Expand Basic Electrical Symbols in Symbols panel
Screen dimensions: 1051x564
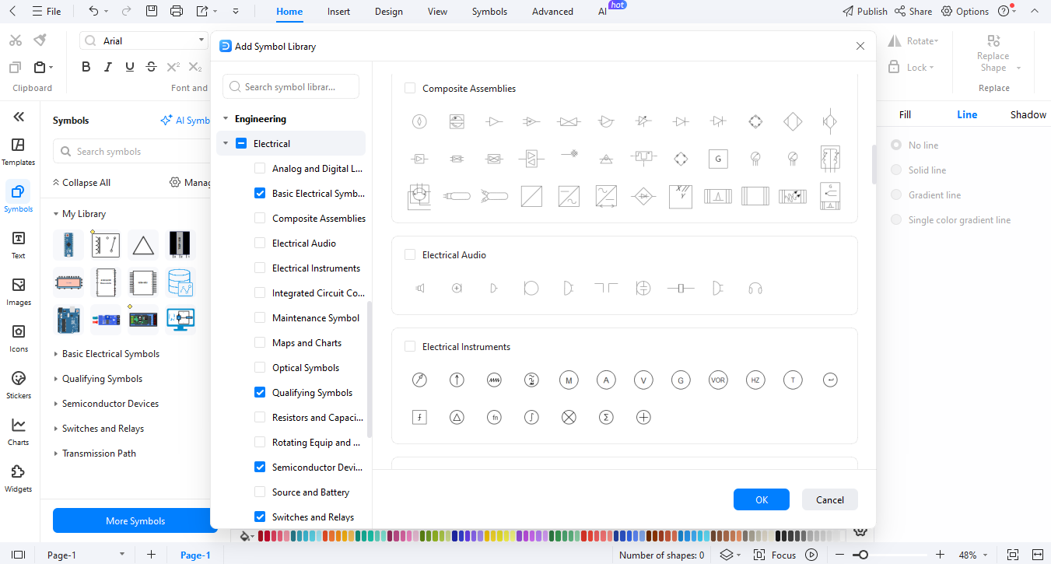(x=56, y=354)
